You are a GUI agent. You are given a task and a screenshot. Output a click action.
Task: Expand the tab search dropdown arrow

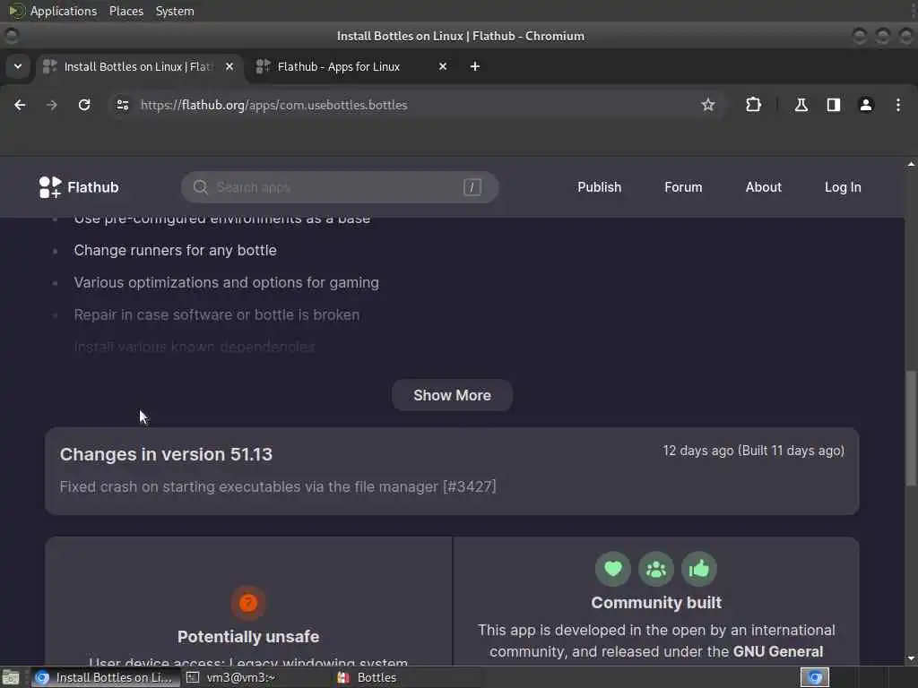tap(18, 66)
